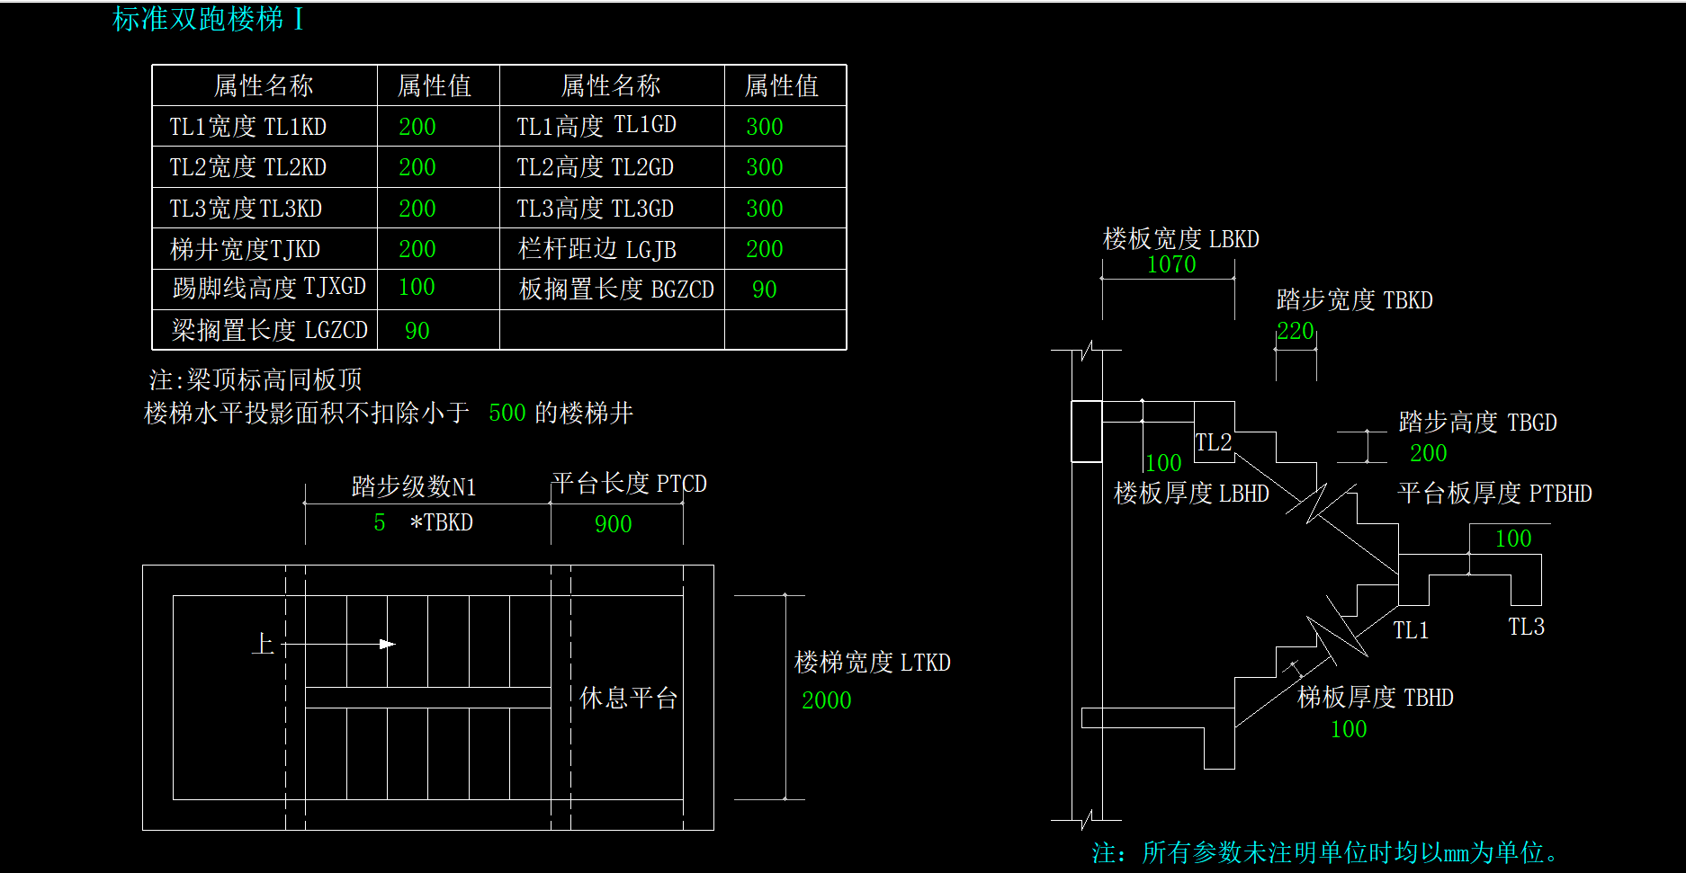The width and height of the screenshot is (1686, 873).
Task: Click TL2KD width value 200
Action: [417, 167]
